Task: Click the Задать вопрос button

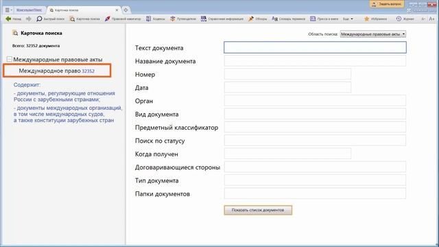Action: [387, 4]
